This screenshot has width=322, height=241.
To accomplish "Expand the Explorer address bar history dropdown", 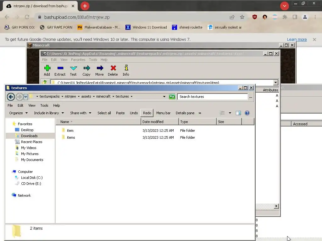I will tap(164, 97).
